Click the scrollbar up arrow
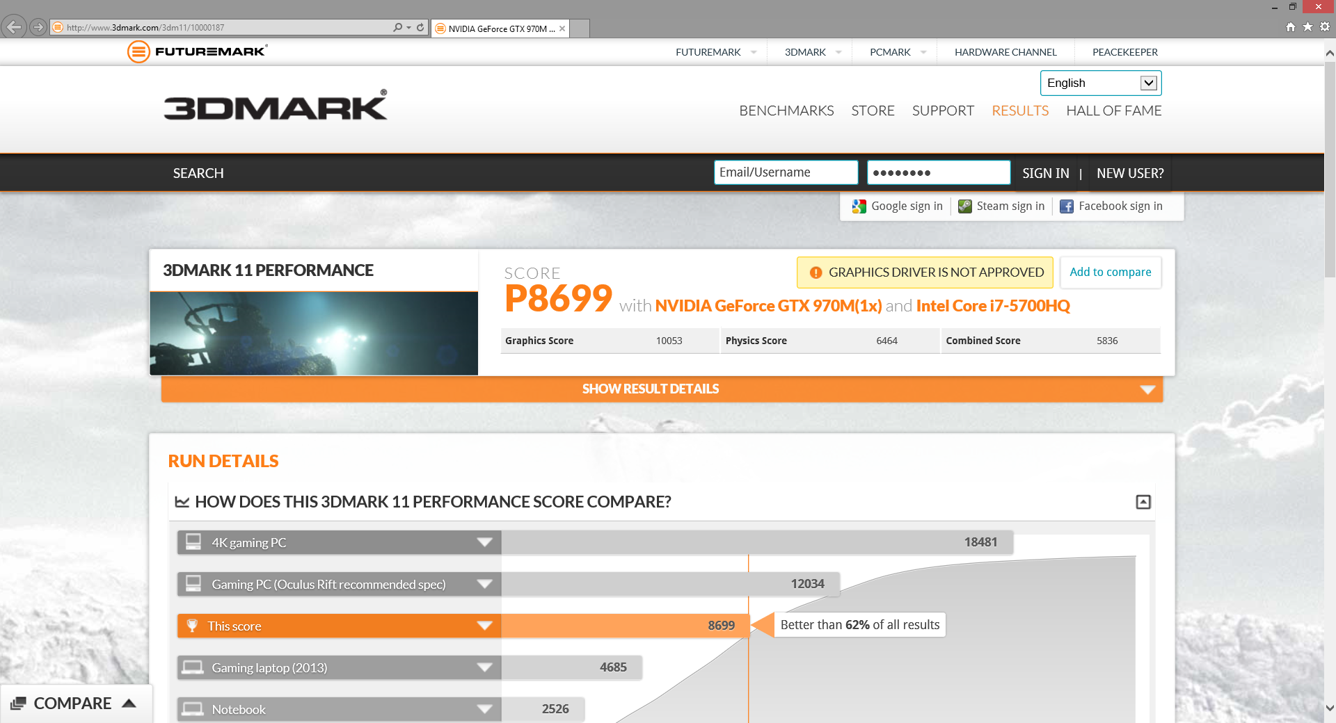This screenshot has height=723, width=1336. [x=1330, y=53]
